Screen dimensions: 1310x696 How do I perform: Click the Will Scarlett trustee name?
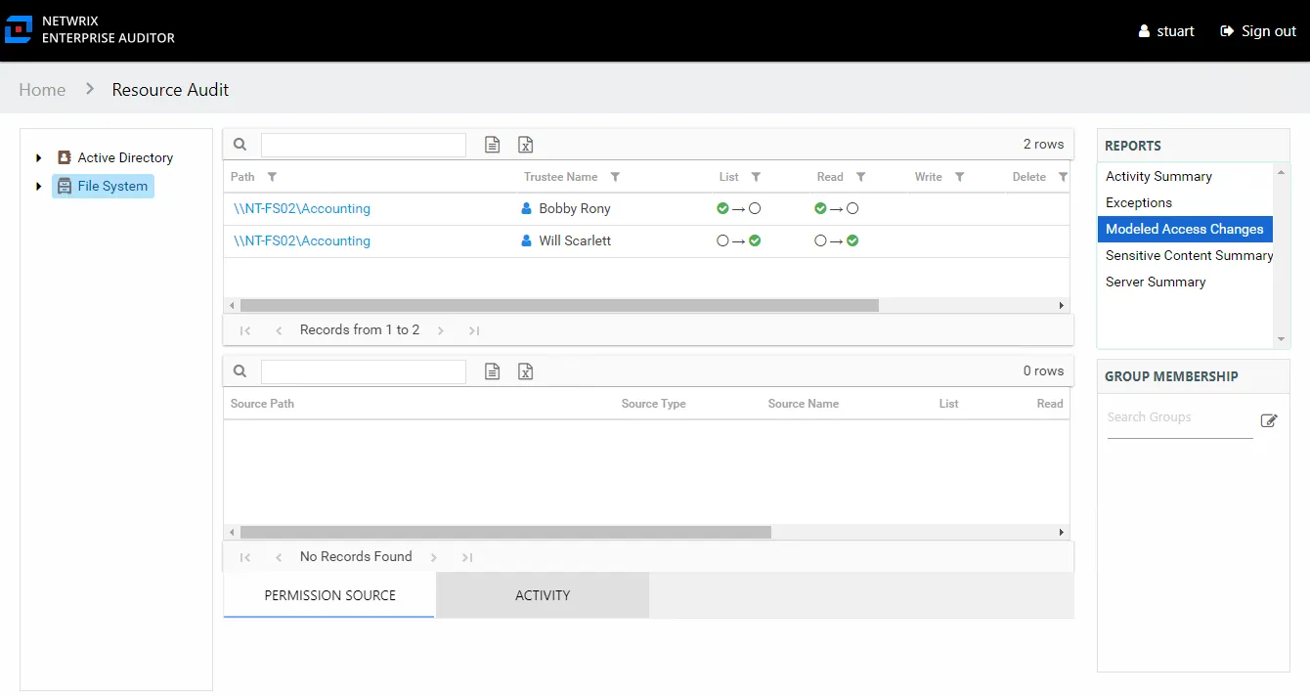575,240
